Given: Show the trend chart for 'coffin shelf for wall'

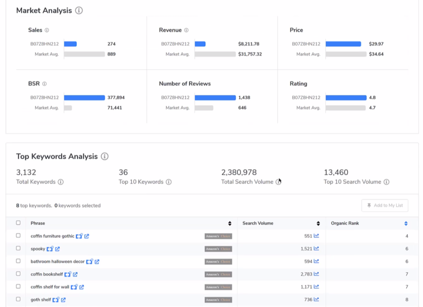Looking at the screenshot, I should coord(316,287).
